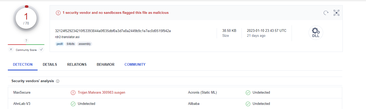The width and height of the screenshot is (366, 109).
Task: Click the reanalyze file refresh icon
Action: (326, 13)
